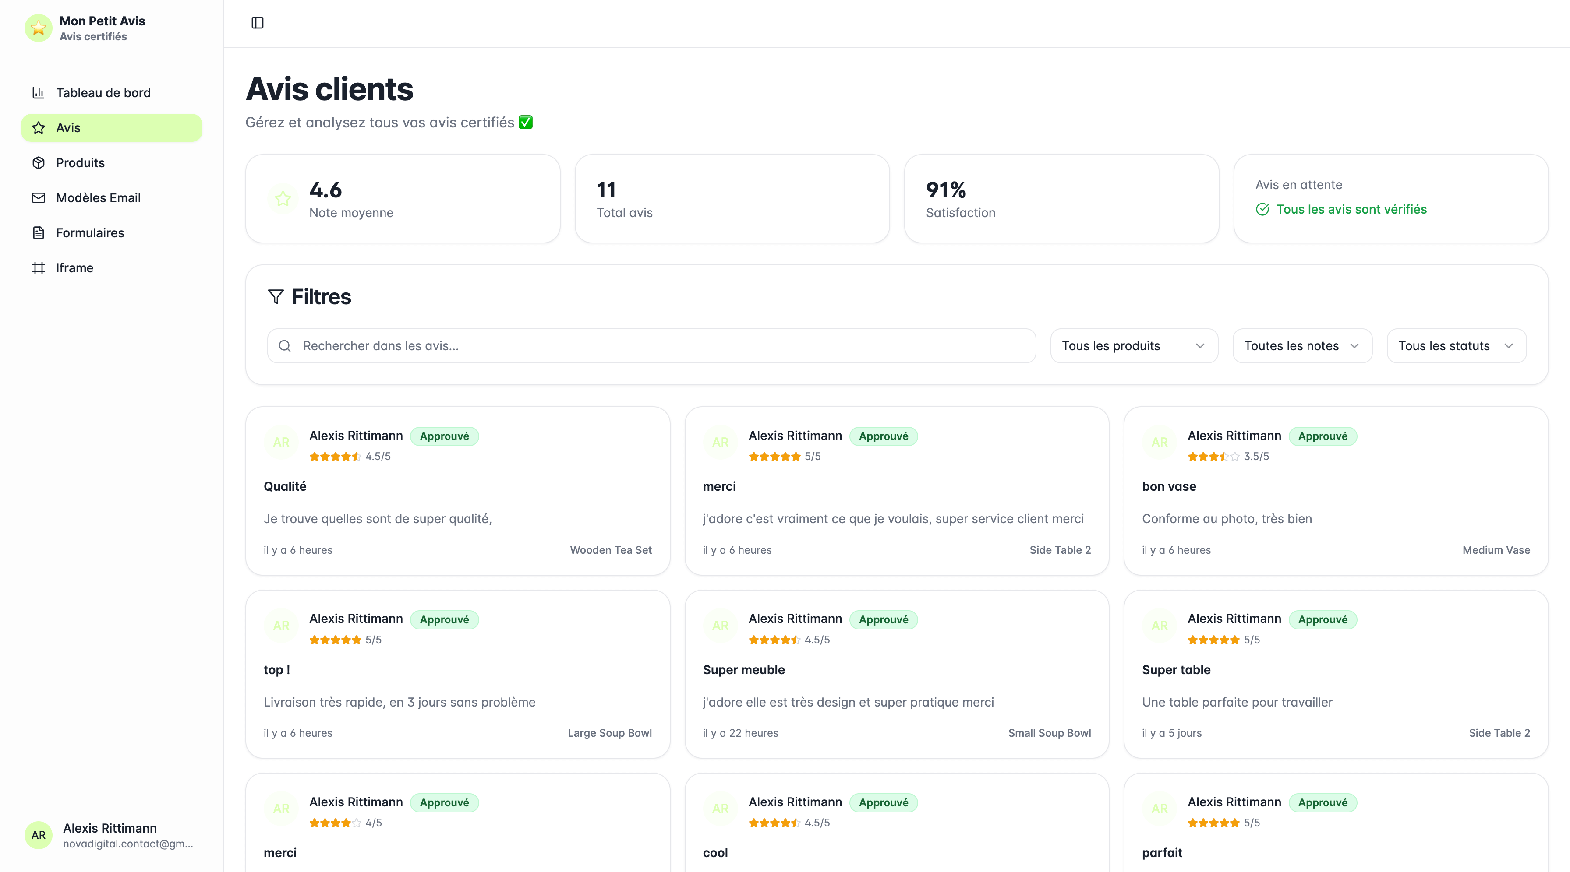Open the Produits menu item
This screenshot has height=872, width=1570.
point(81,162)
